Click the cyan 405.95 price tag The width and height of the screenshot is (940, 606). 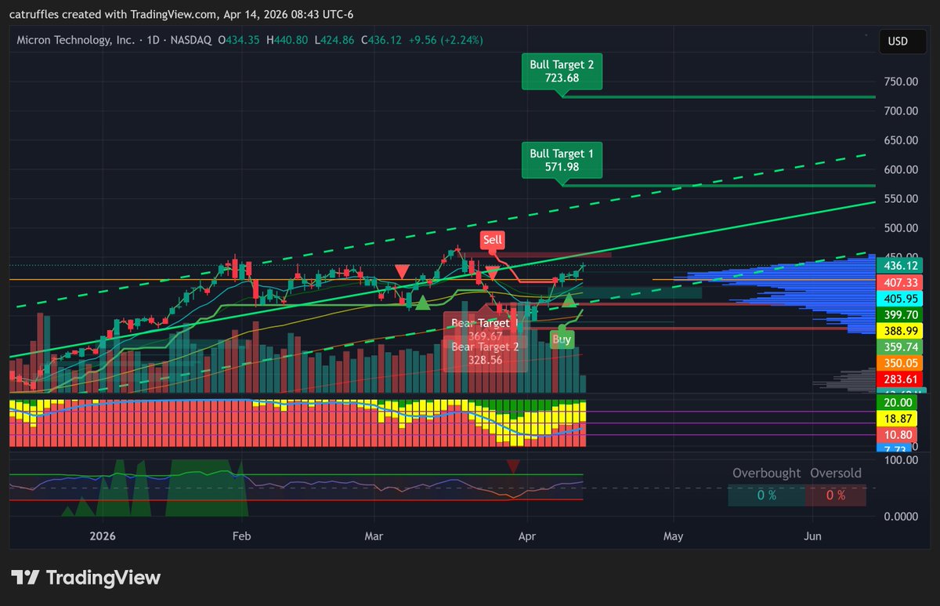click(x=898, y=298)
